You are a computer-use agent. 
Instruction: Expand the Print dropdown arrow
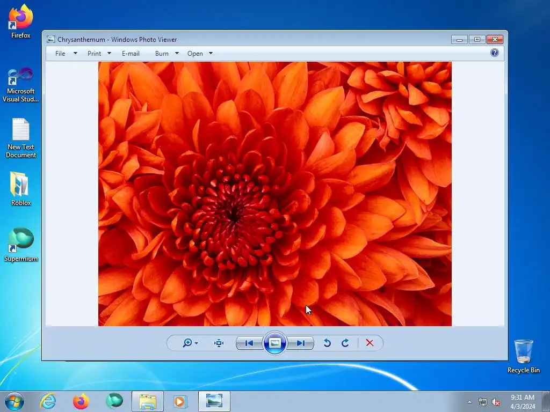109,53
